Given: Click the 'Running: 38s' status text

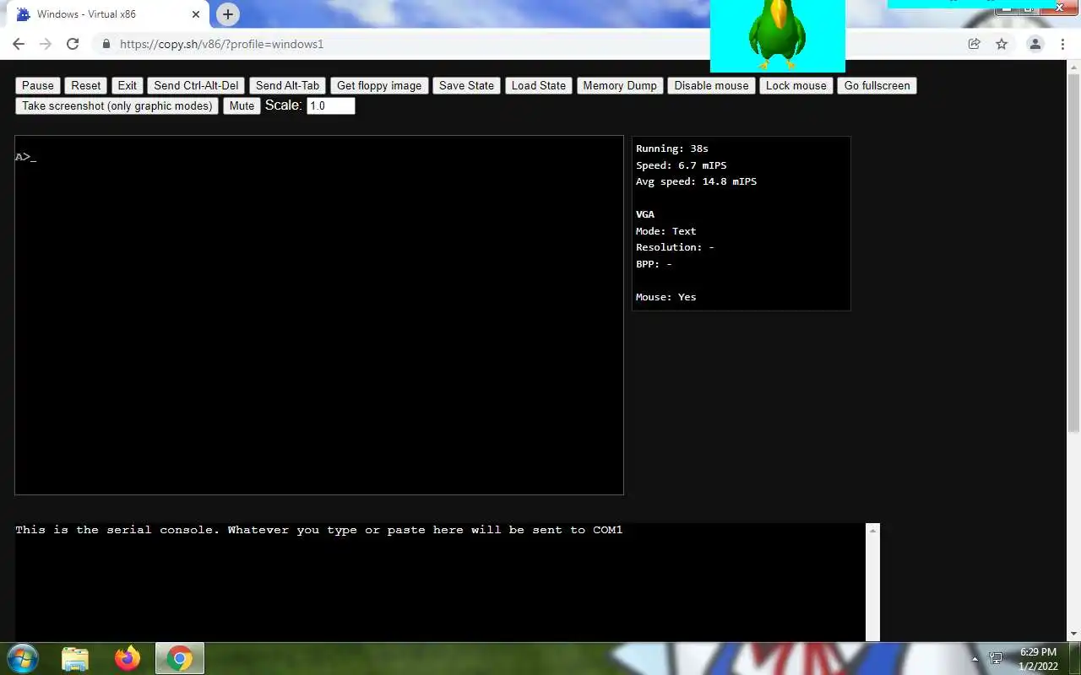Looking at the screenshot, I should [x=672, y=148].
